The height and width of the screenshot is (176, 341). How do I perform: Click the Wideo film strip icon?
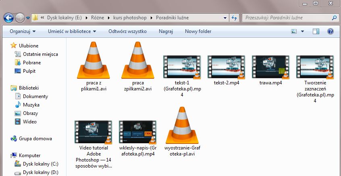click(18, 122)
